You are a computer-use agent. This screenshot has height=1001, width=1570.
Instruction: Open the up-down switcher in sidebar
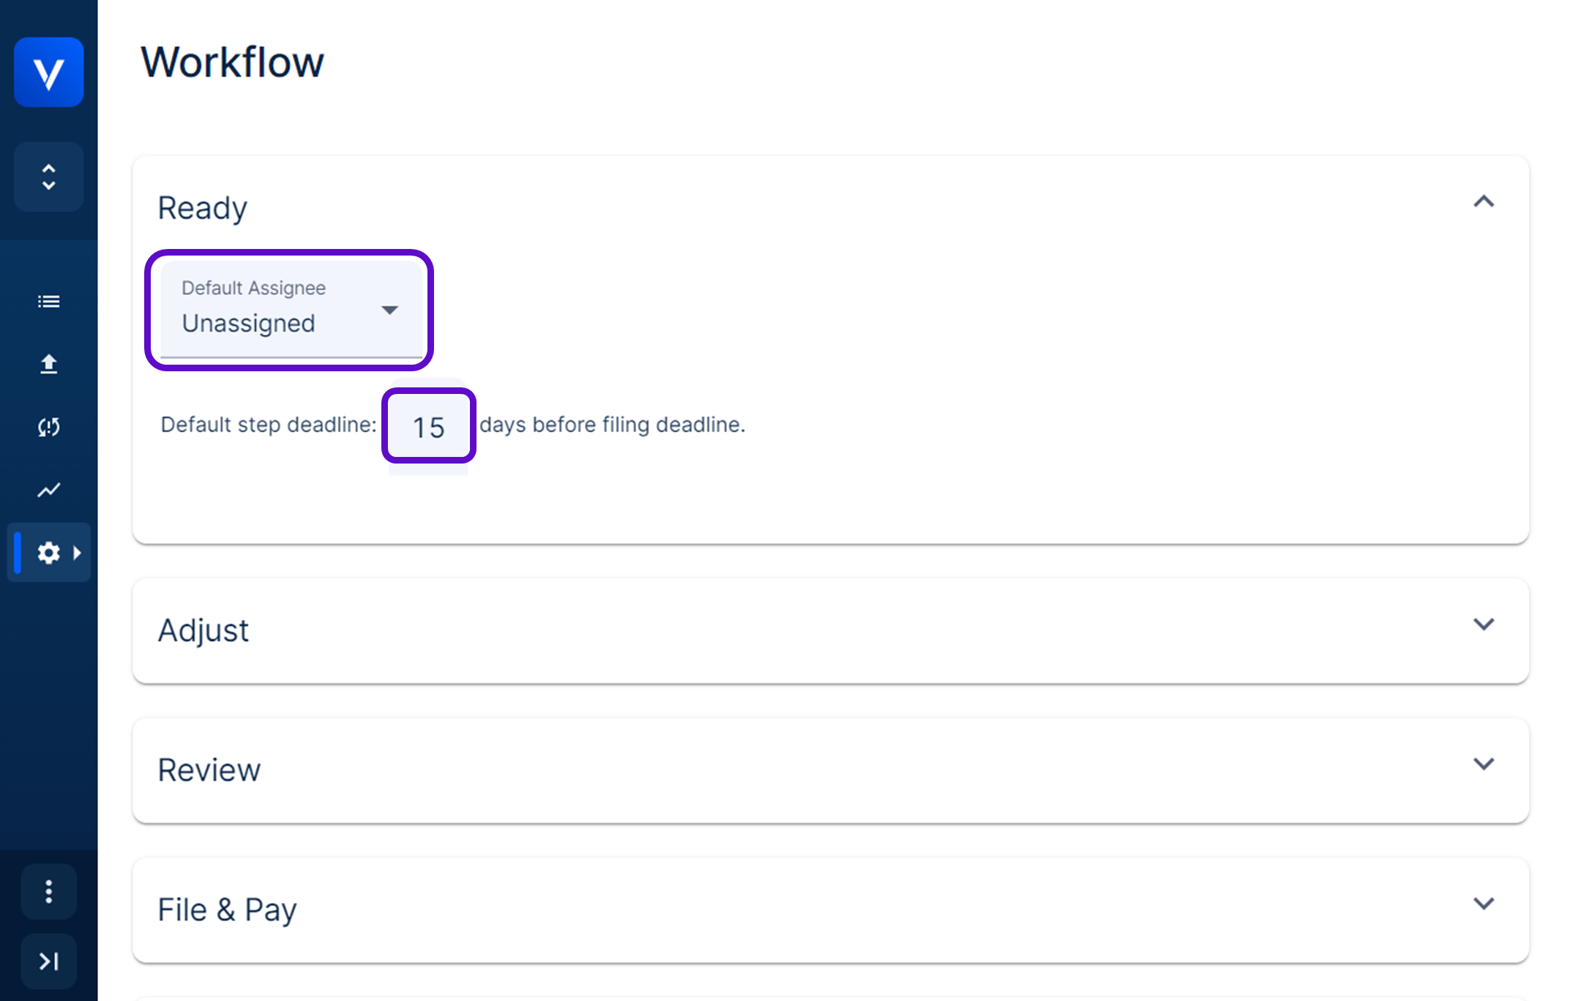48,177
